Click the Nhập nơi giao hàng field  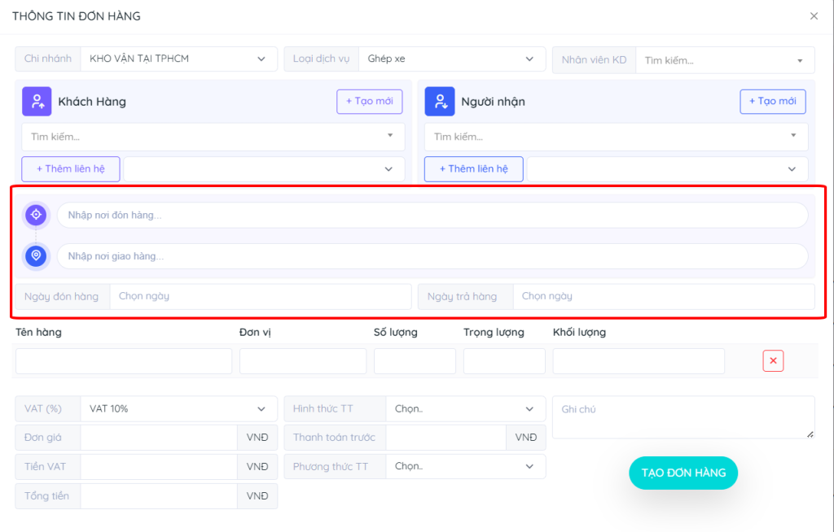pyautogui.click(x=432, y=255)
